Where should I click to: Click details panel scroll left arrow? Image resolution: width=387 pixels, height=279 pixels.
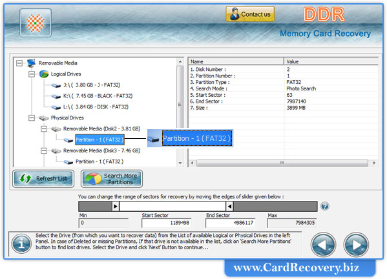(193, 163)
